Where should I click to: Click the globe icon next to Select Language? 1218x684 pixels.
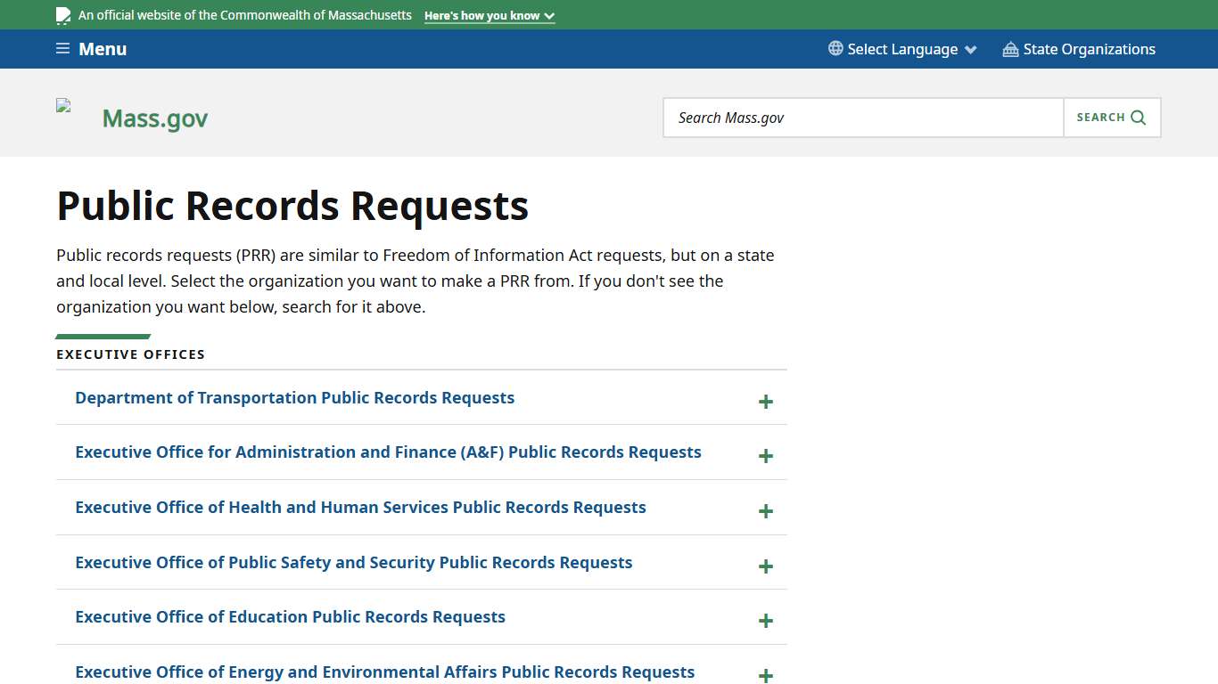click(x=835, y=49)
